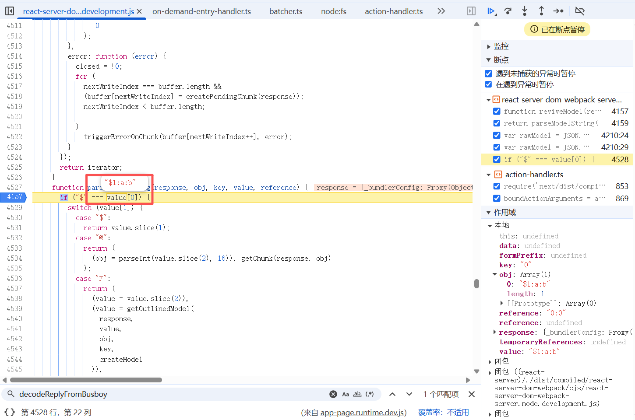Uncheck pause on uncaught exceptions
The width and height of the screenshot is (635, 420).
[x=489, y=73]
